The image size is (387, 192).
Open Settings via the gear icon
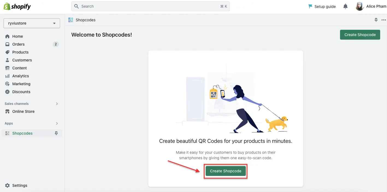(8, 185)
